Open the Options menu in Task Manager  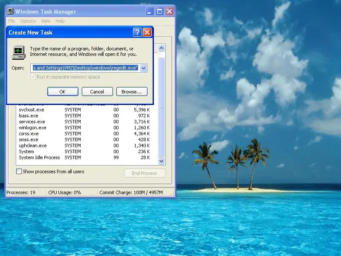click(x=28, y=21)
